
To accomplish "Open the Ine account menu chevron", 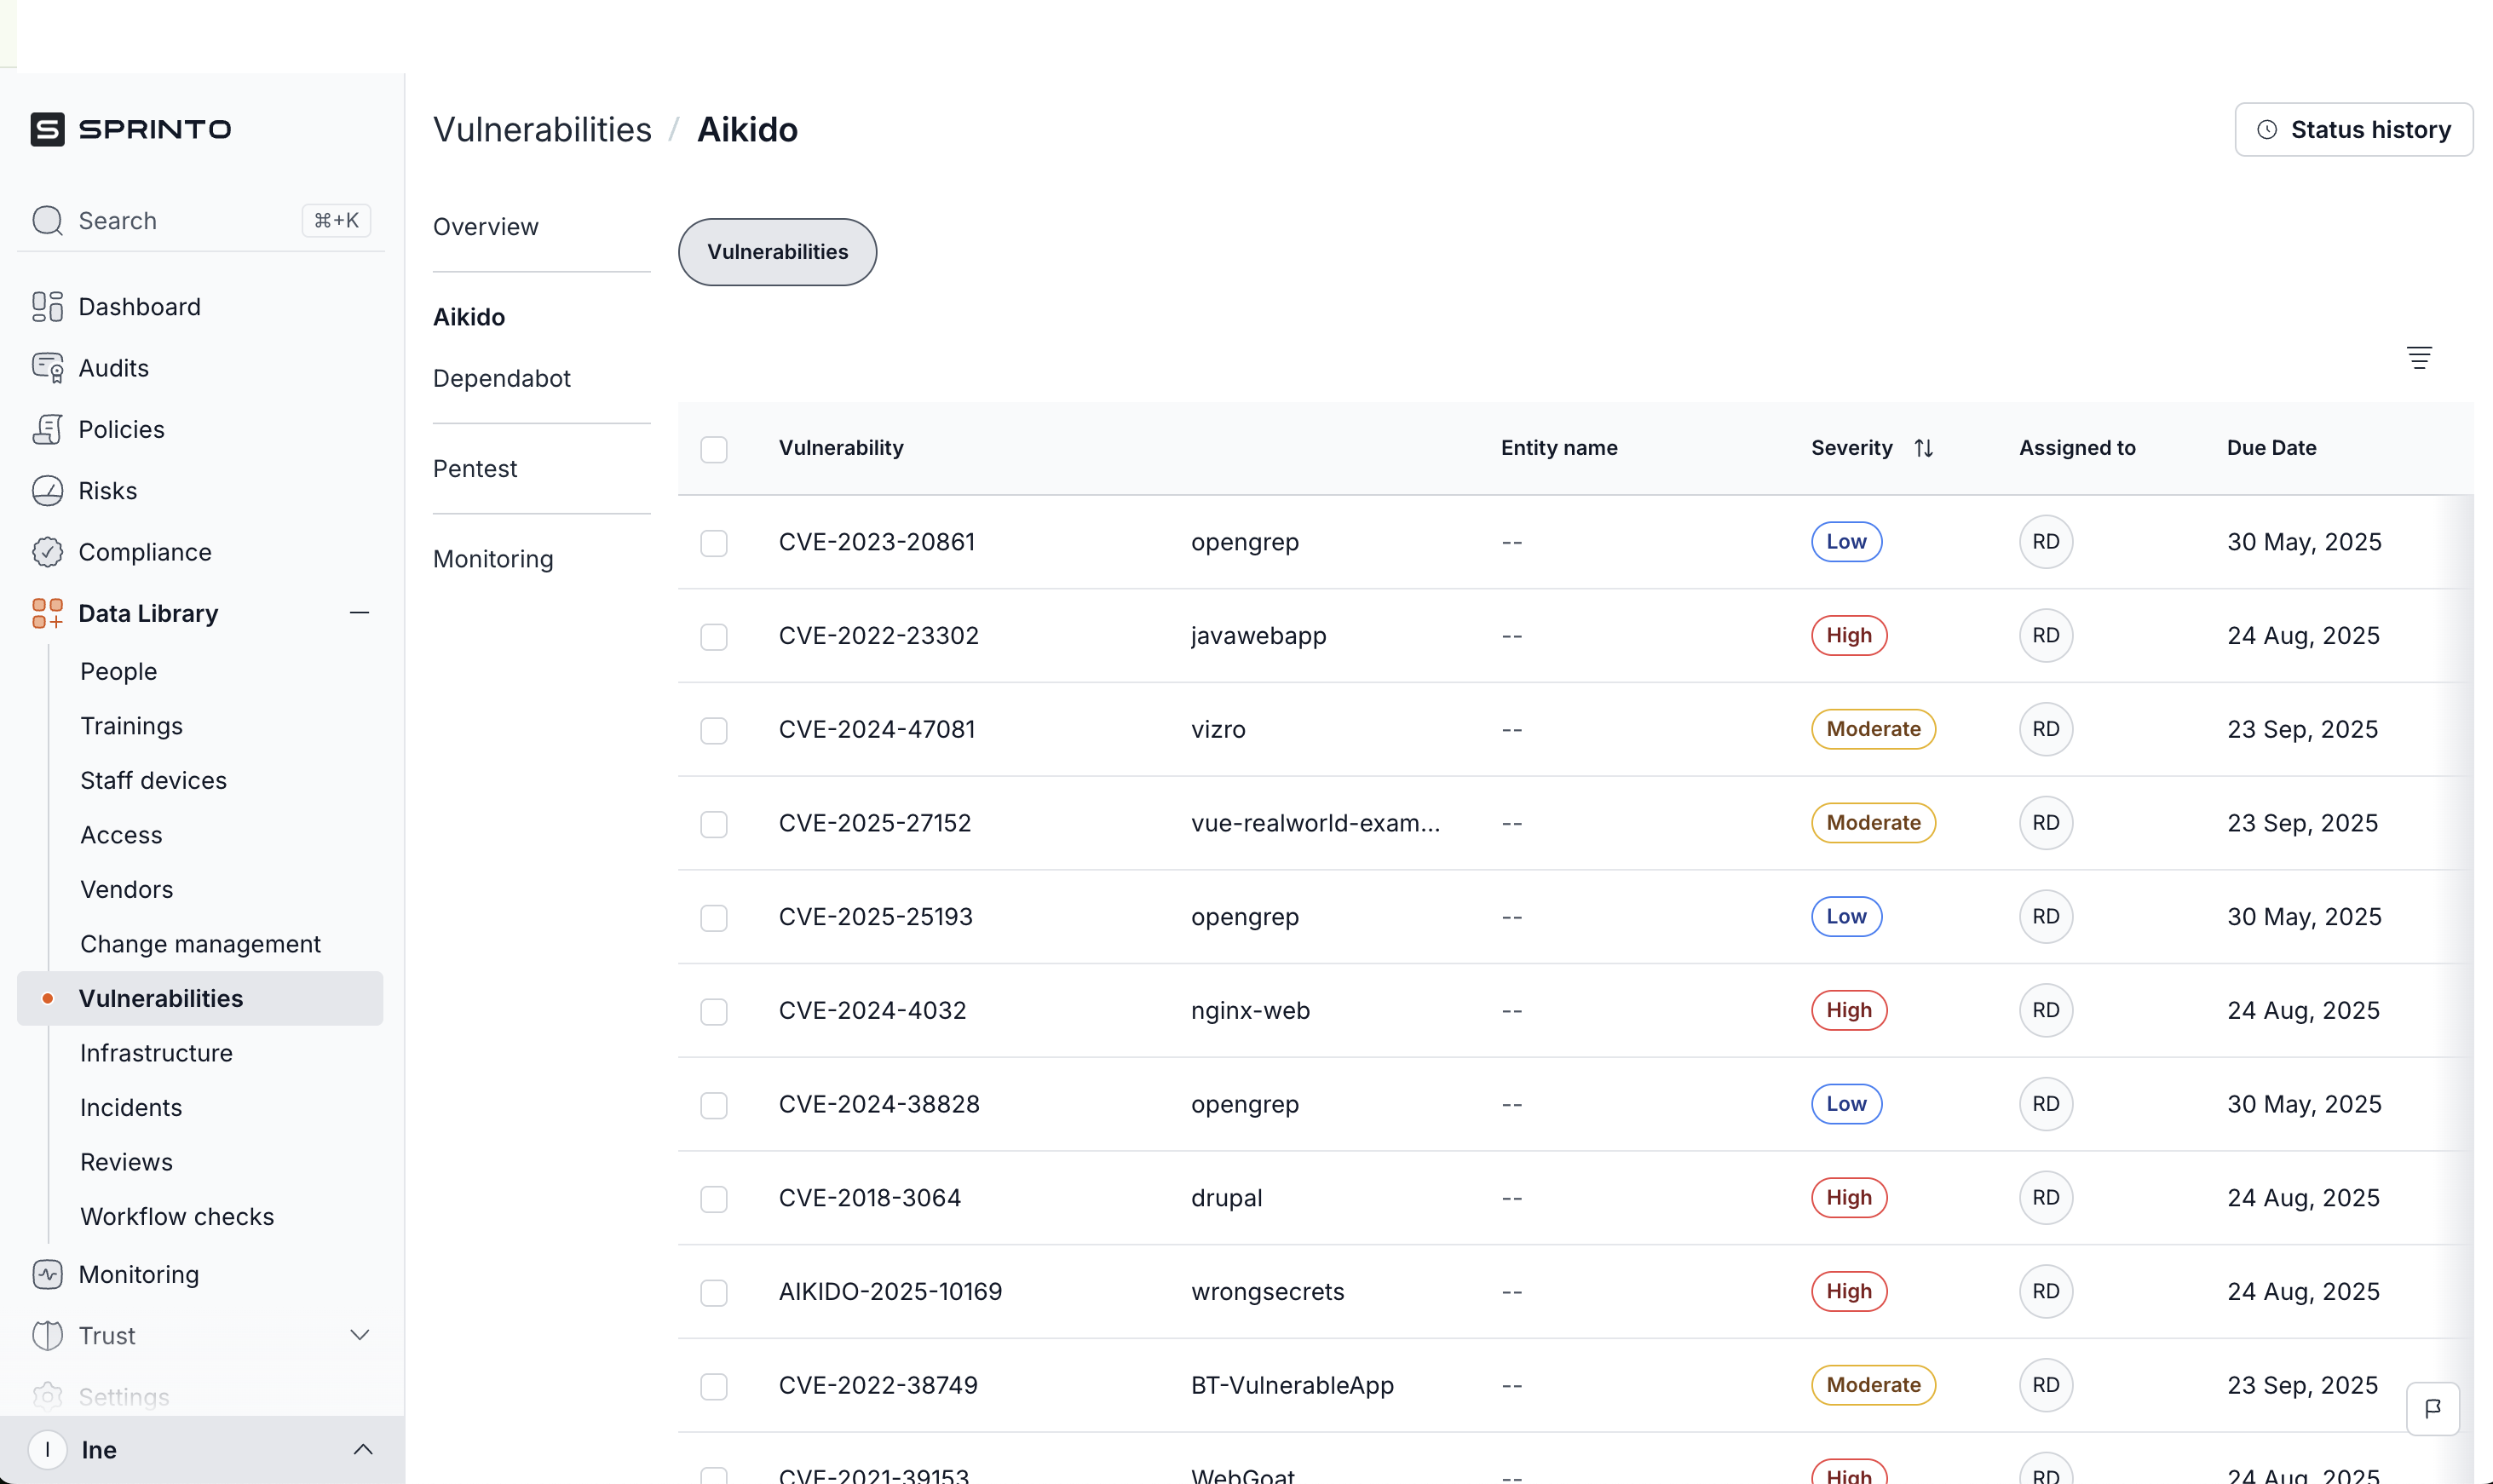I will [363, 1449].
